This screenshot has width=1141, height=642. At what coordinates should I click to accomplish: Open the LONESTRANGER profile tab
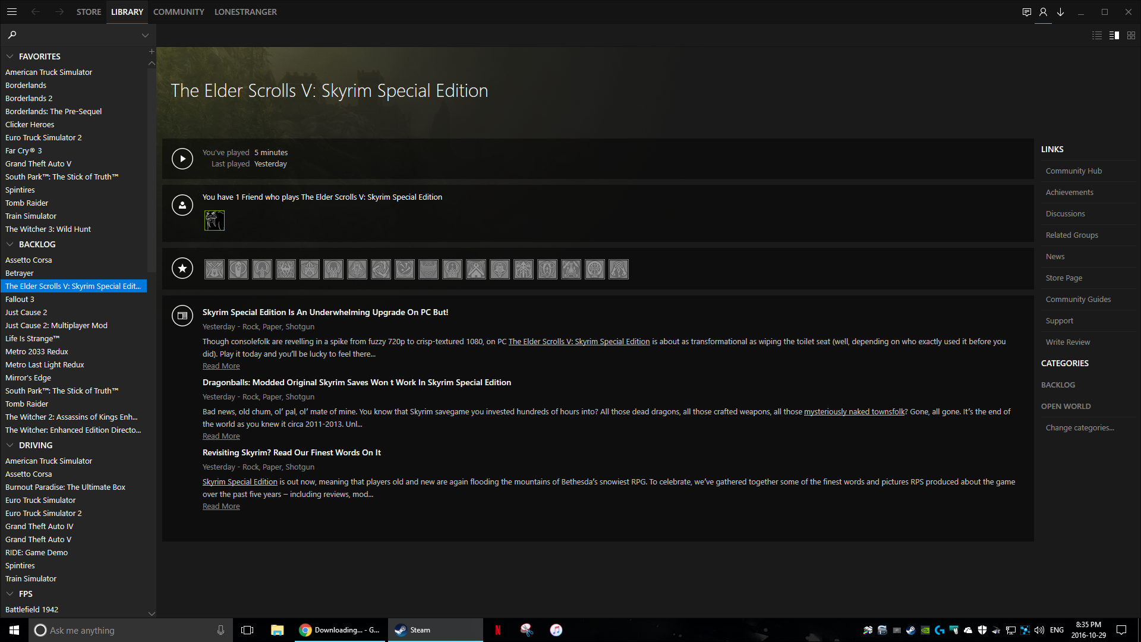click(x=245, y=12)
